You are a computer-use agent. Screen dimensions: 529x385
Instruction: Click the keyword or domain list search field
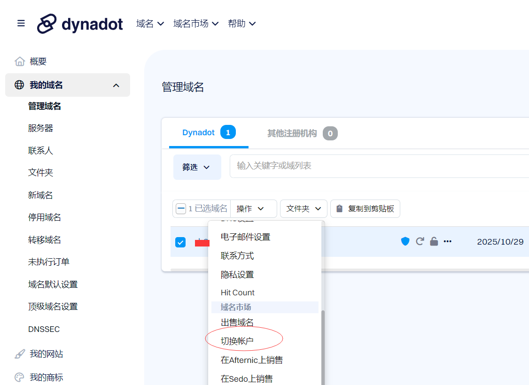(379, 166)
